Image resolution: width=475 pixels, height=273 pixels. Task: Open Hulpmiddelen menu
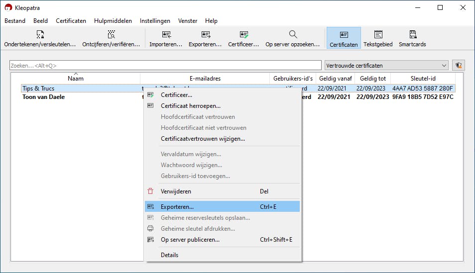click(113, 21)
